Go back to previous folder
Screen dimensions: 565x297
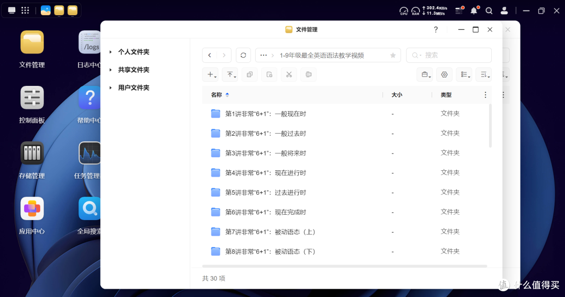tap(210, 55)
